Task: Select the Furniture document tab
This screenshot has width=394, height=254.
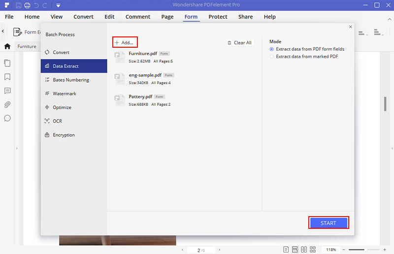Action: coord(27,46)
